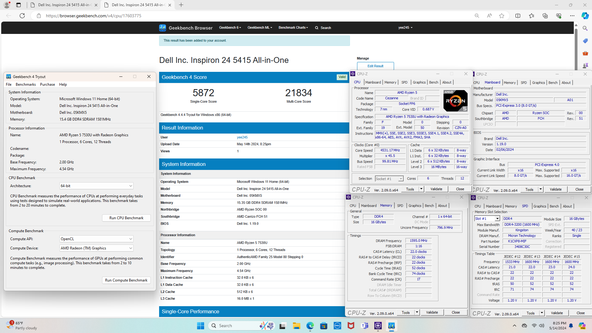Click the weather widget 65°F Partly cloudy

click(x=22, y=326)
